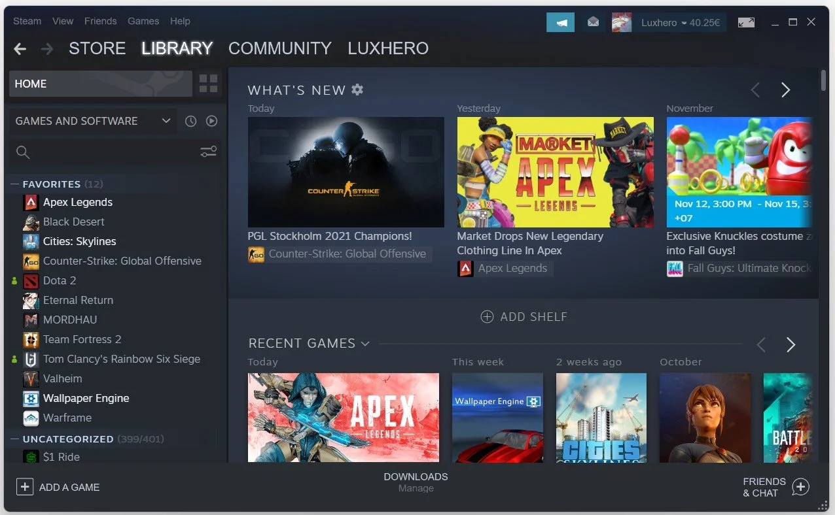Screen dimensions: 835x515
Task: Enter Big Picture mode icon
Action: (x=746, y=22)
